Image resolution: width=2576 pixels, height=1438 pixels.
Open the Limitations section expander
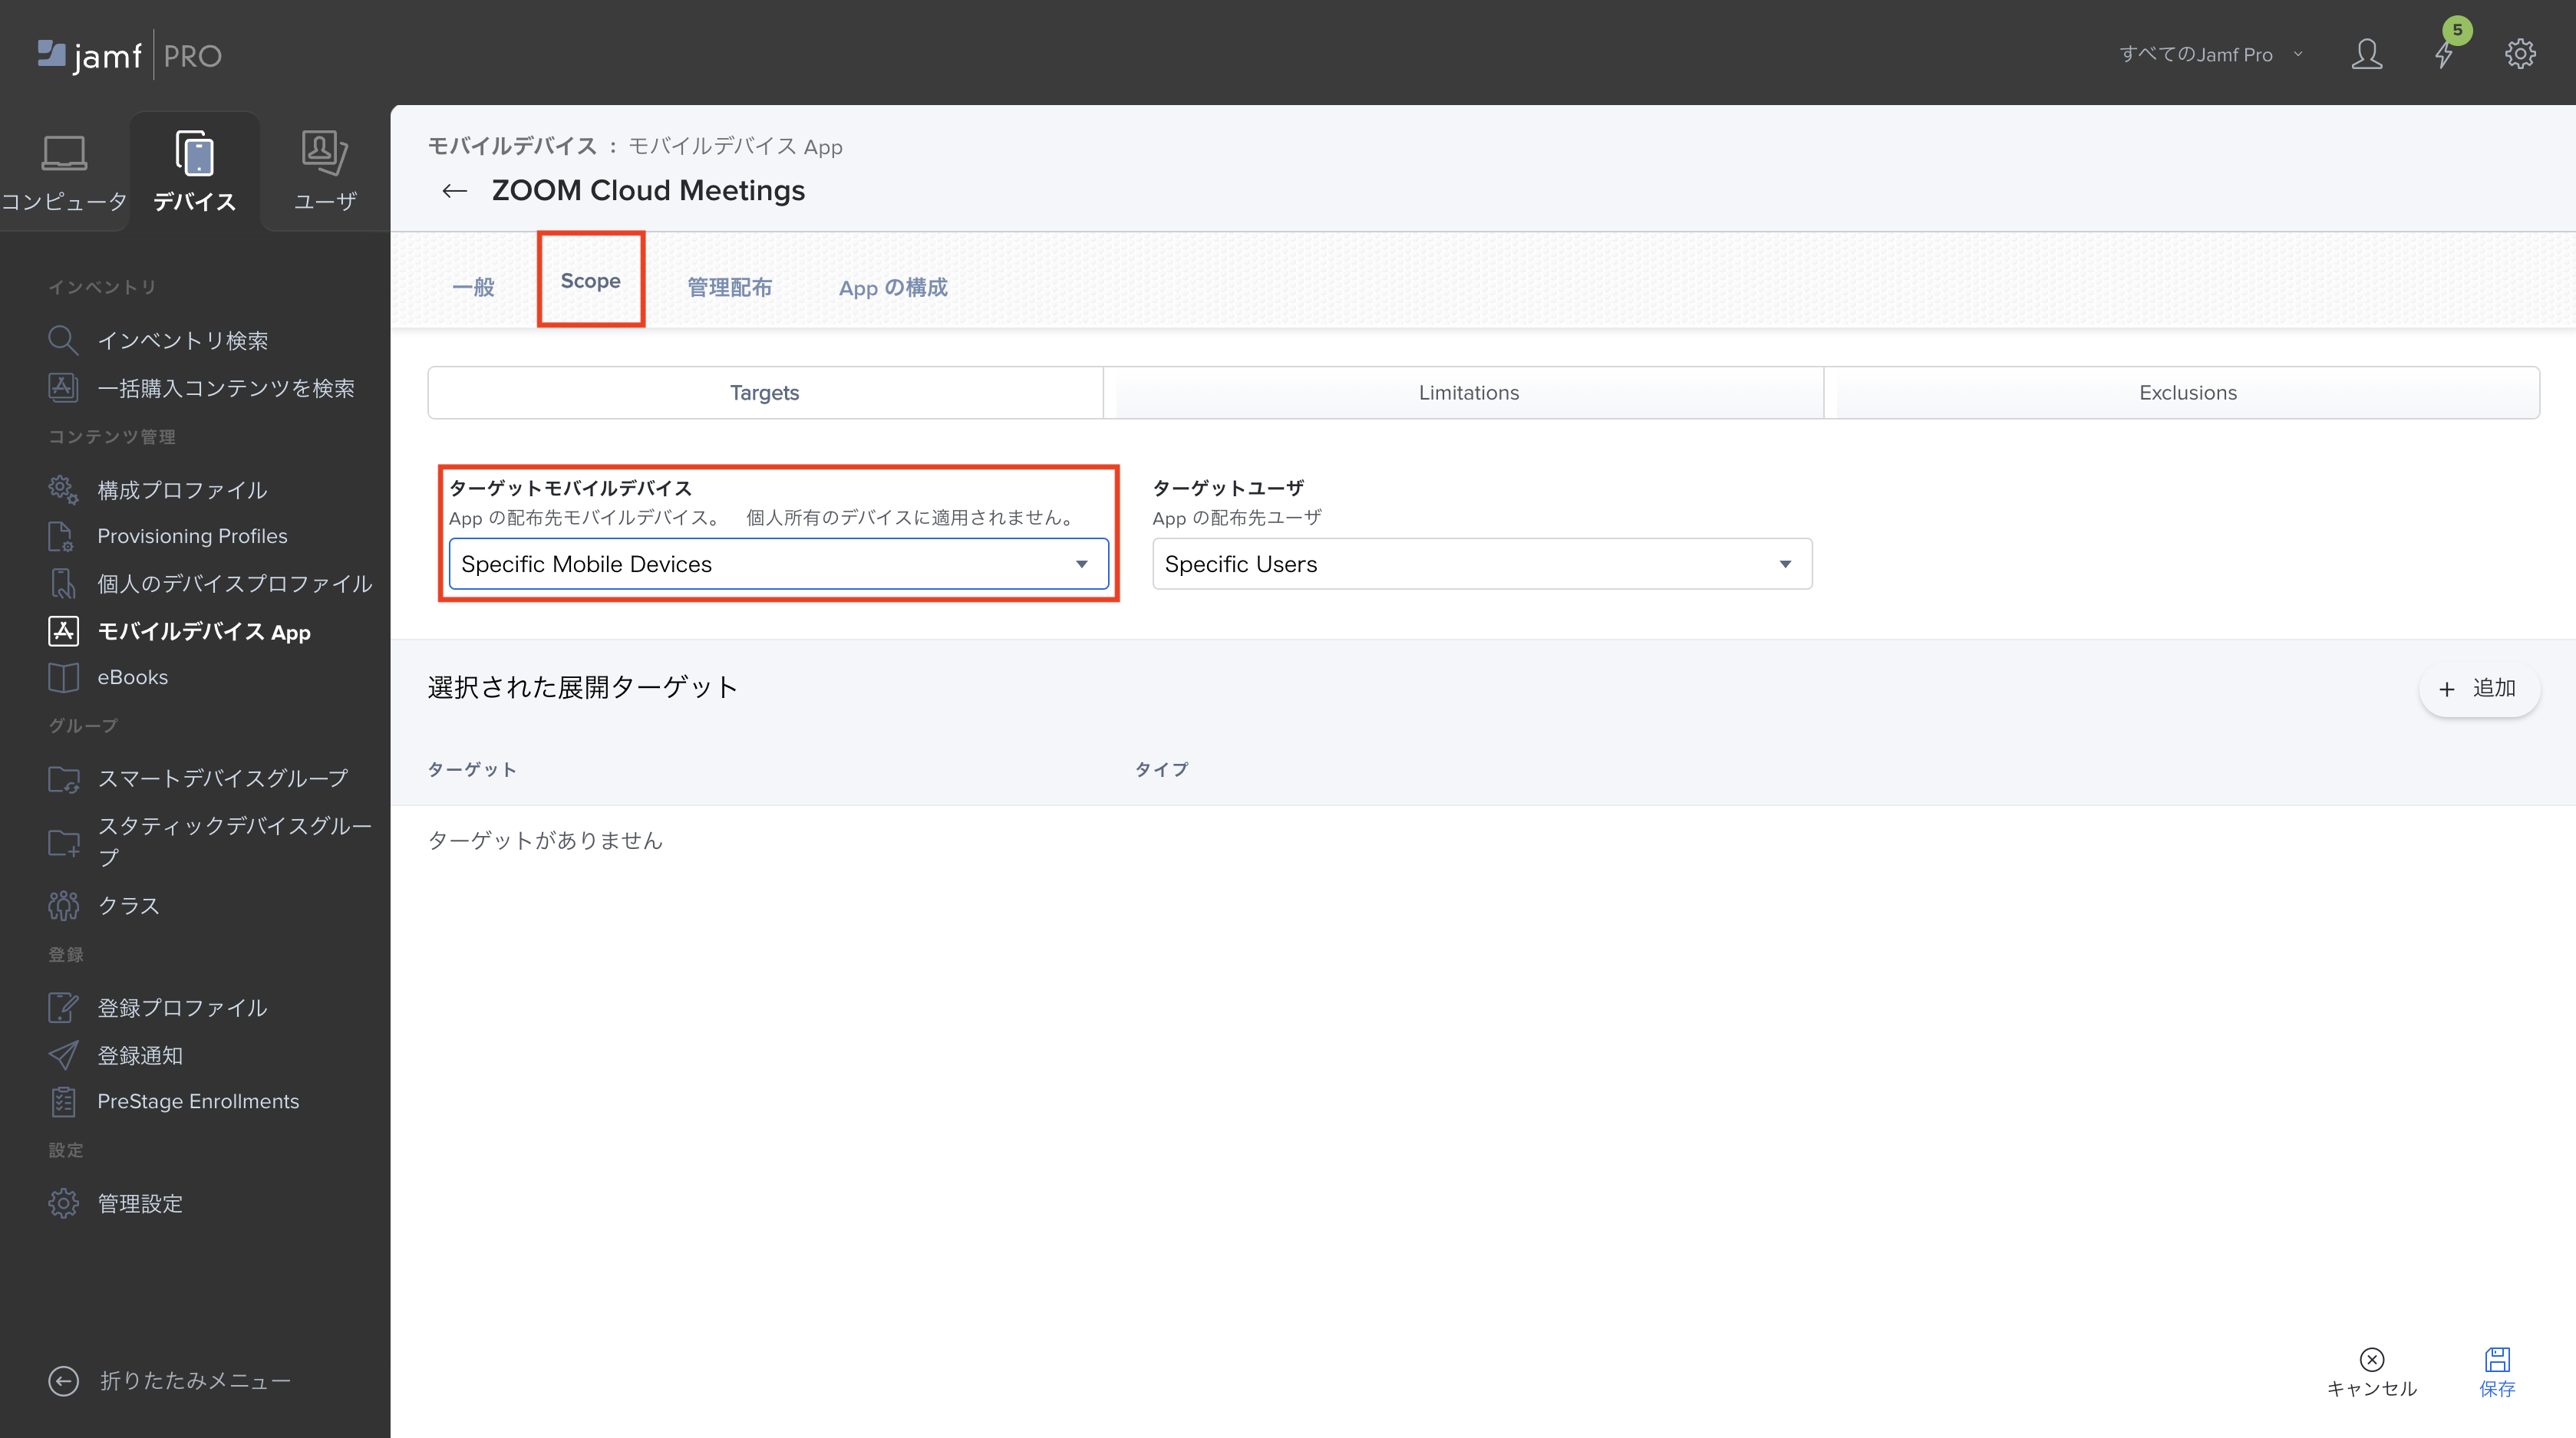click(x=1470, y=391)
